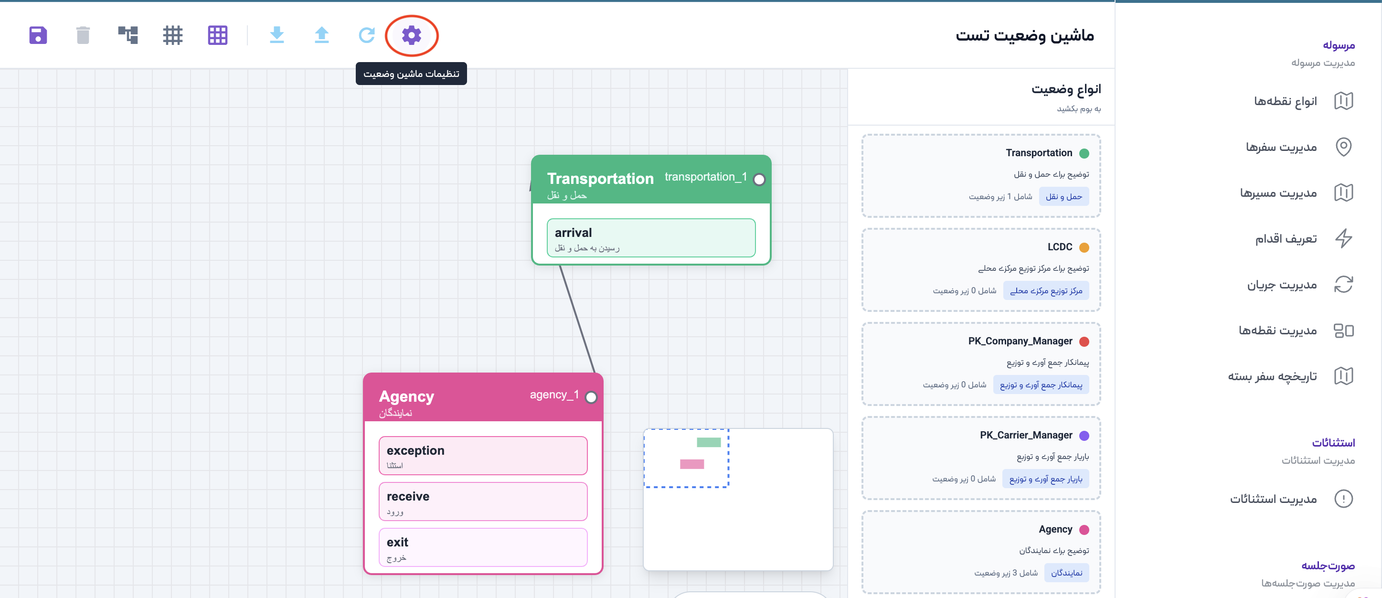Open مدیریت استثنائات sidebar item
Viewport: 1382px width, 598px height.
click(x=1273, y=499)
